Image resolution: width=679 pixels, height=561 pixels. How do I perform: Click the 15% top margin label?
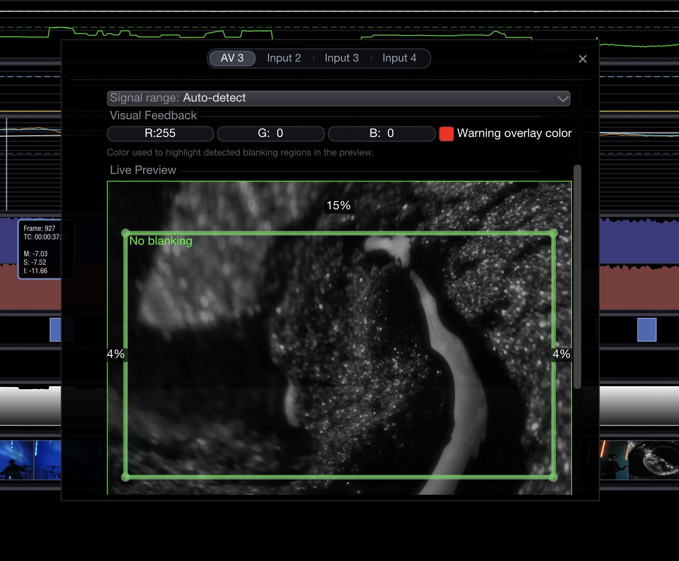tap(338, 205)
